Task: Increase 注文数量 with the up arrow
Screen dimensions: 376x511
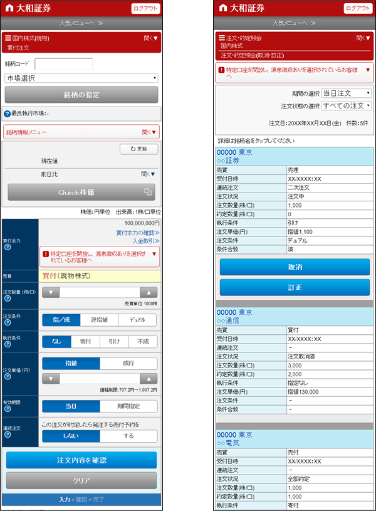Action: [x=149, y=292]
